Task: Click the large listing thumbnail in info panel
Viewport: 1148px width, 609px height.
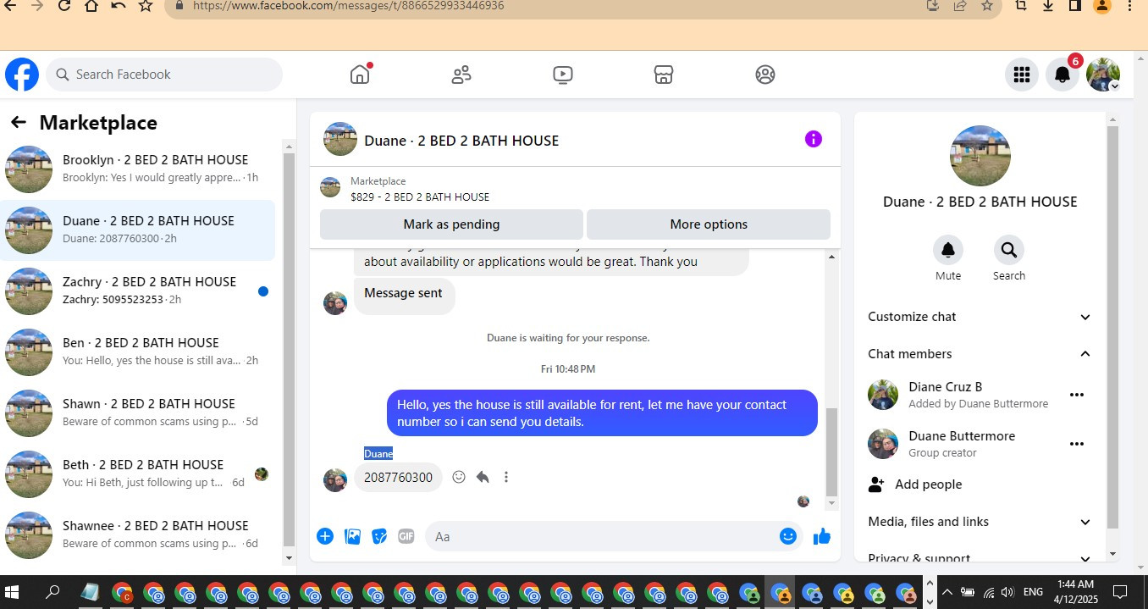Action: tap(980, 156)
